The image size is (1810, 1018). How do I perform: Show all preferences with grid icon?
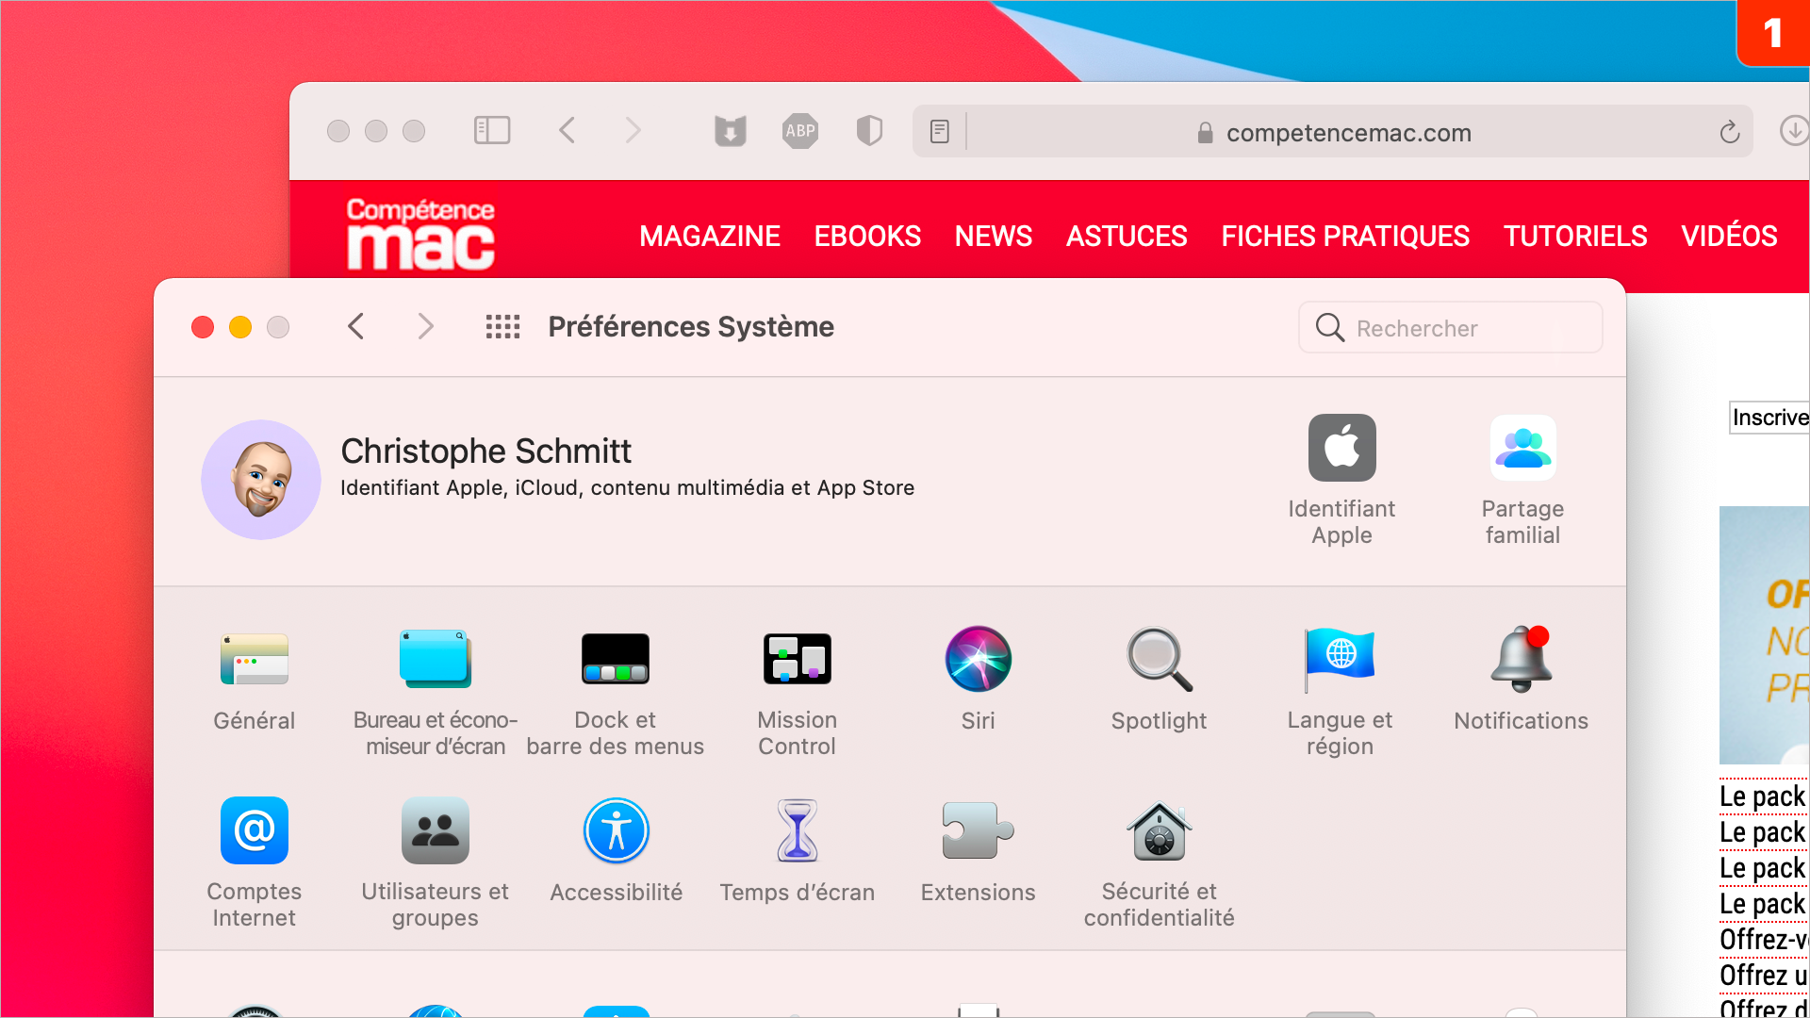(x=502, y=327)
